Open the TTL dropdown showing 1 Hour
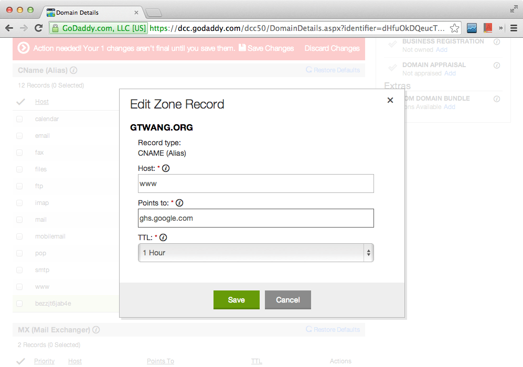The height and width of the screenshot is (367, 523). [x=255, y=253]
